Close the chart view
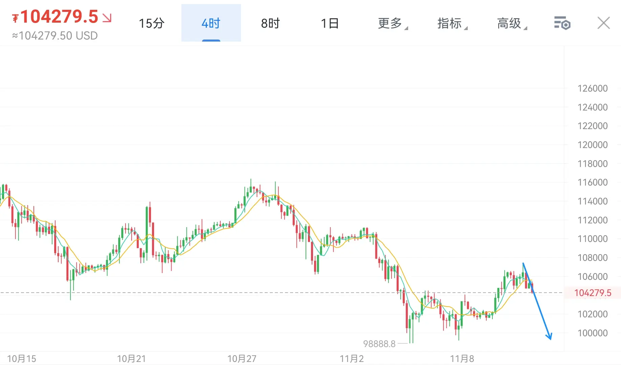The width and height of the screenshot is (621, 365). coord(603,23)
